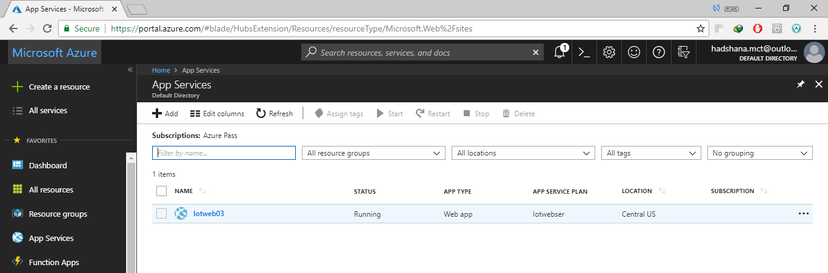Click the APP TYPE column header

458,191
